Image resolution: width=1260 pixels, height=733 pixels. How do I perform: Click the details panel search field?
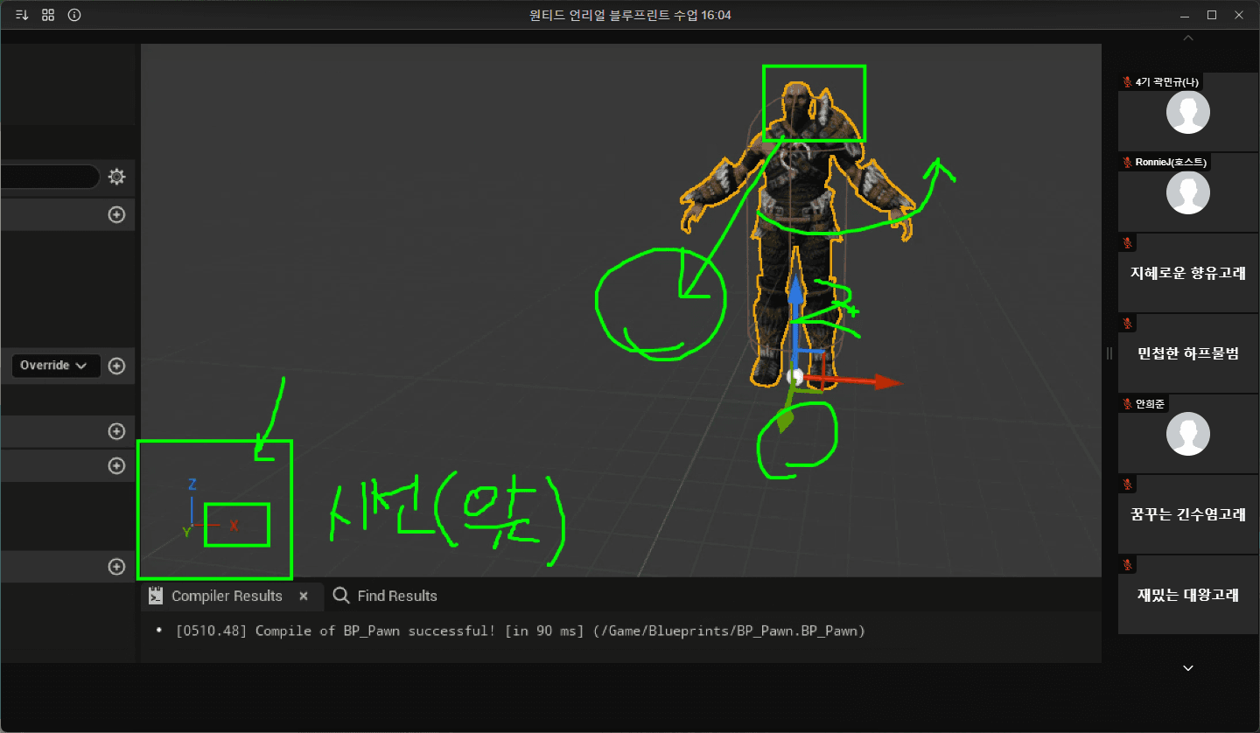[48, 178]
